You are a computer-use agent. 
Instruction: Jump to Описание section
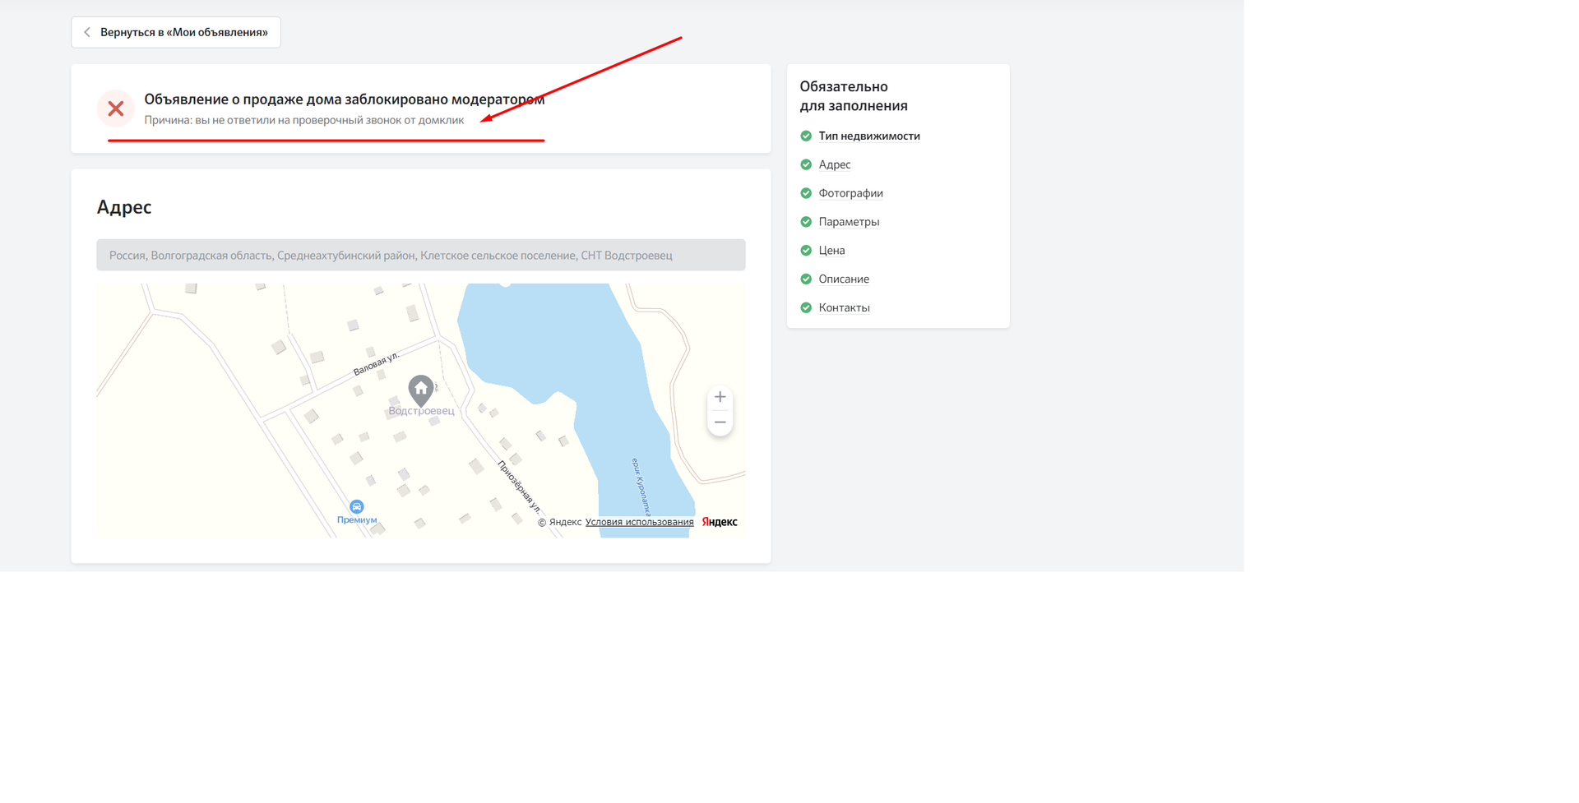coord(844,279)
